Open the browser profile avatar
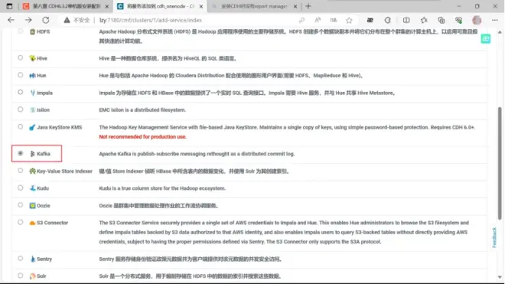This screenshot has width=505, height=284. [477, 20]
